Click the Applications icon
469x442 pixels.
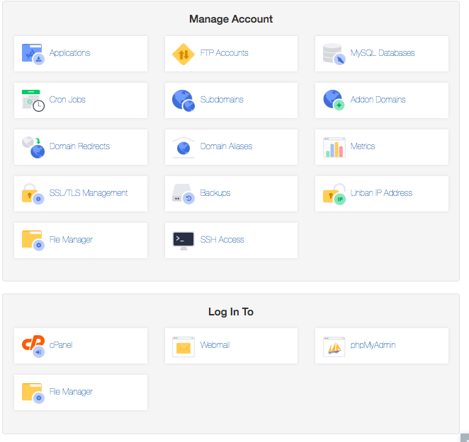(x=33, y=54)
